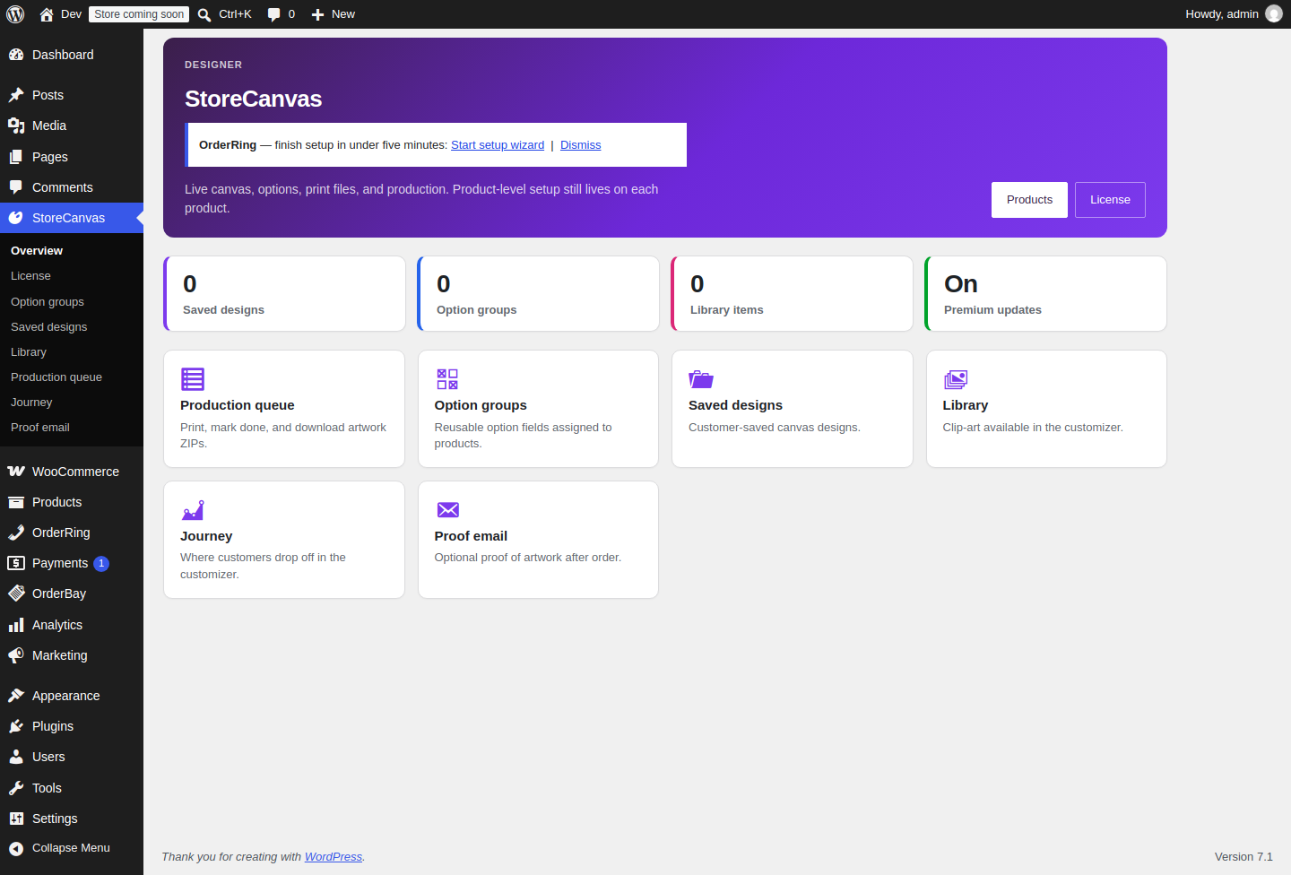The height and width of the screenshot is (875, 1291).
Task: Click the Store coming soon badge
Action: tap(139, 14)
